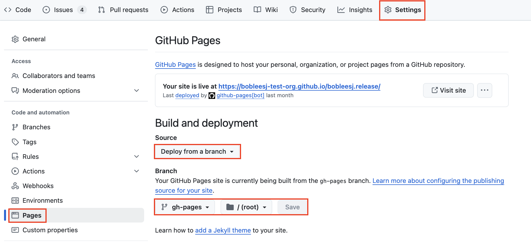Click the external link icon on Visit site

click(x=435, y=90)
